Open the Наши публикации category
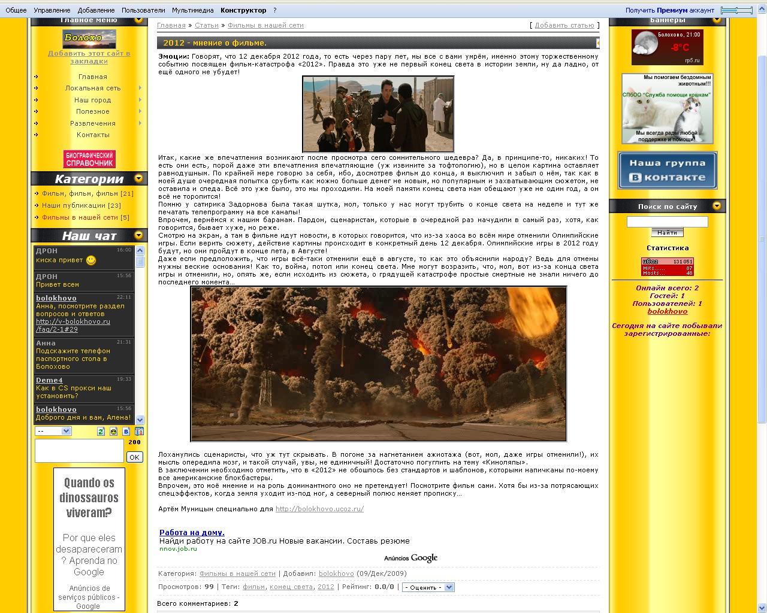The image size is (767, 613). [x=73, y=205]
